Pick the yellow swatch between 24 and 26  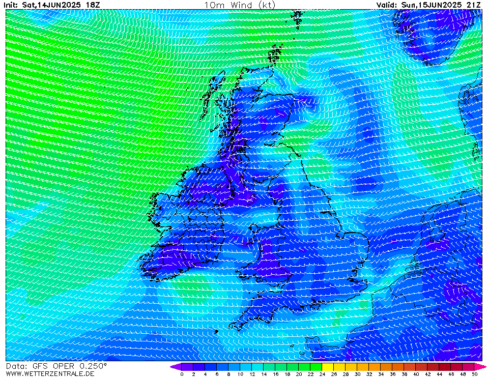(x=328, y=367)
